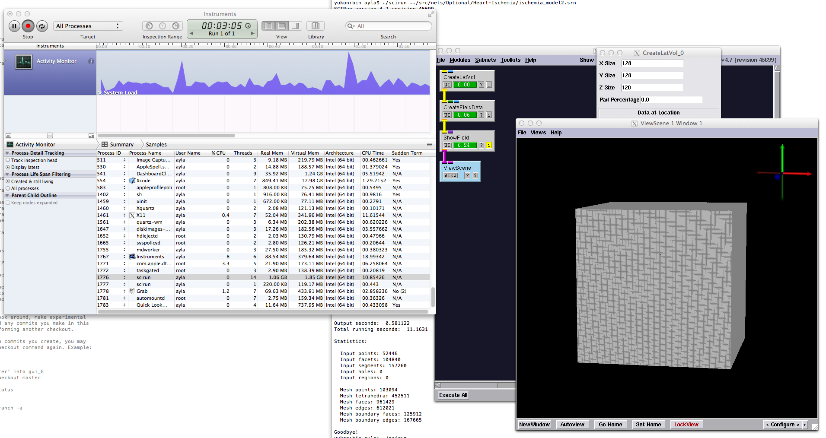The height and width of the screenshot is (438, 826).
Task: Open the ShowField UI button
Action: point(447,145)
